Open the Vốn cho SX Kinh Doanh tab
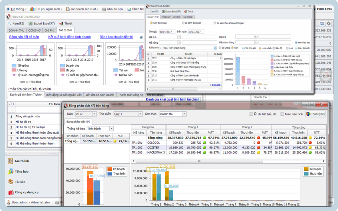The height and width of the screenshot is (211, 338). click(100, 95)
